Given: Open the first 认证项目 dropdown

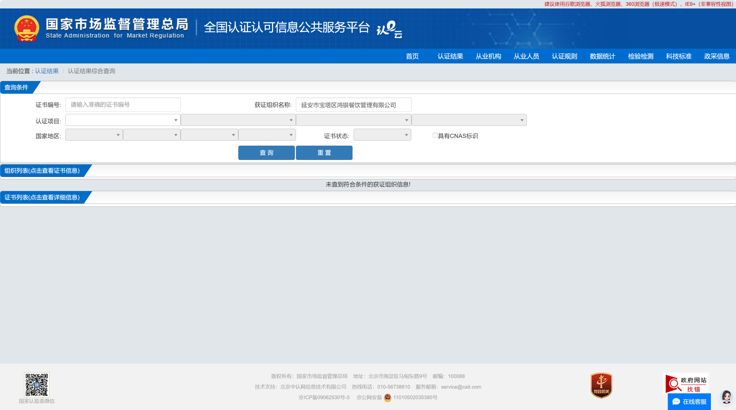Looking at the screenshot, I should [x=123, y=120].
